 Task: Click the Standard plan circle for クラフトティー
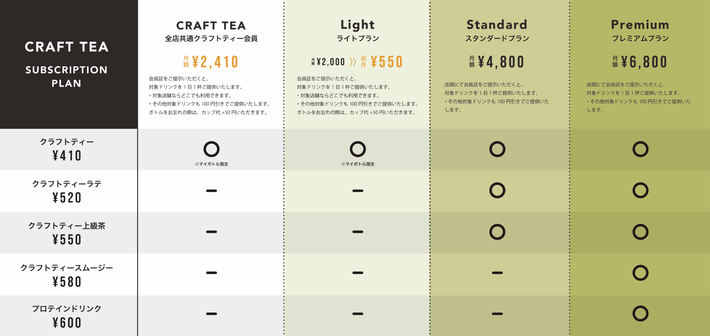click(497, 149)
